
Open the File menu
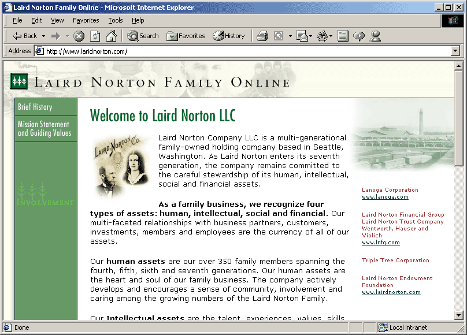pyautogui.click(x=17, y=20)
